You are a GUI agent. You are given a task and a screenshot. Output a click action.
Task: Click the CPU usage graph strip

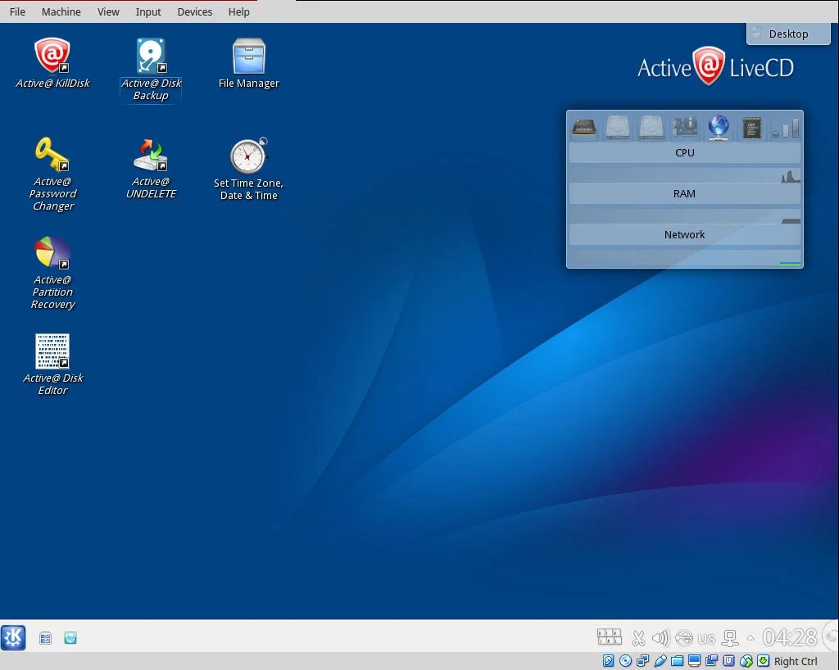tap(684, 174)
